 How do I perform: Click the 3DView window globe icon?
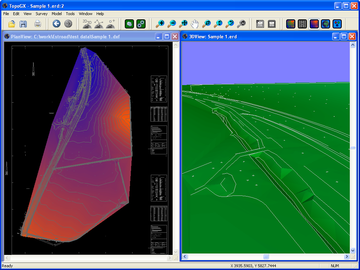(x=185, y=36)
